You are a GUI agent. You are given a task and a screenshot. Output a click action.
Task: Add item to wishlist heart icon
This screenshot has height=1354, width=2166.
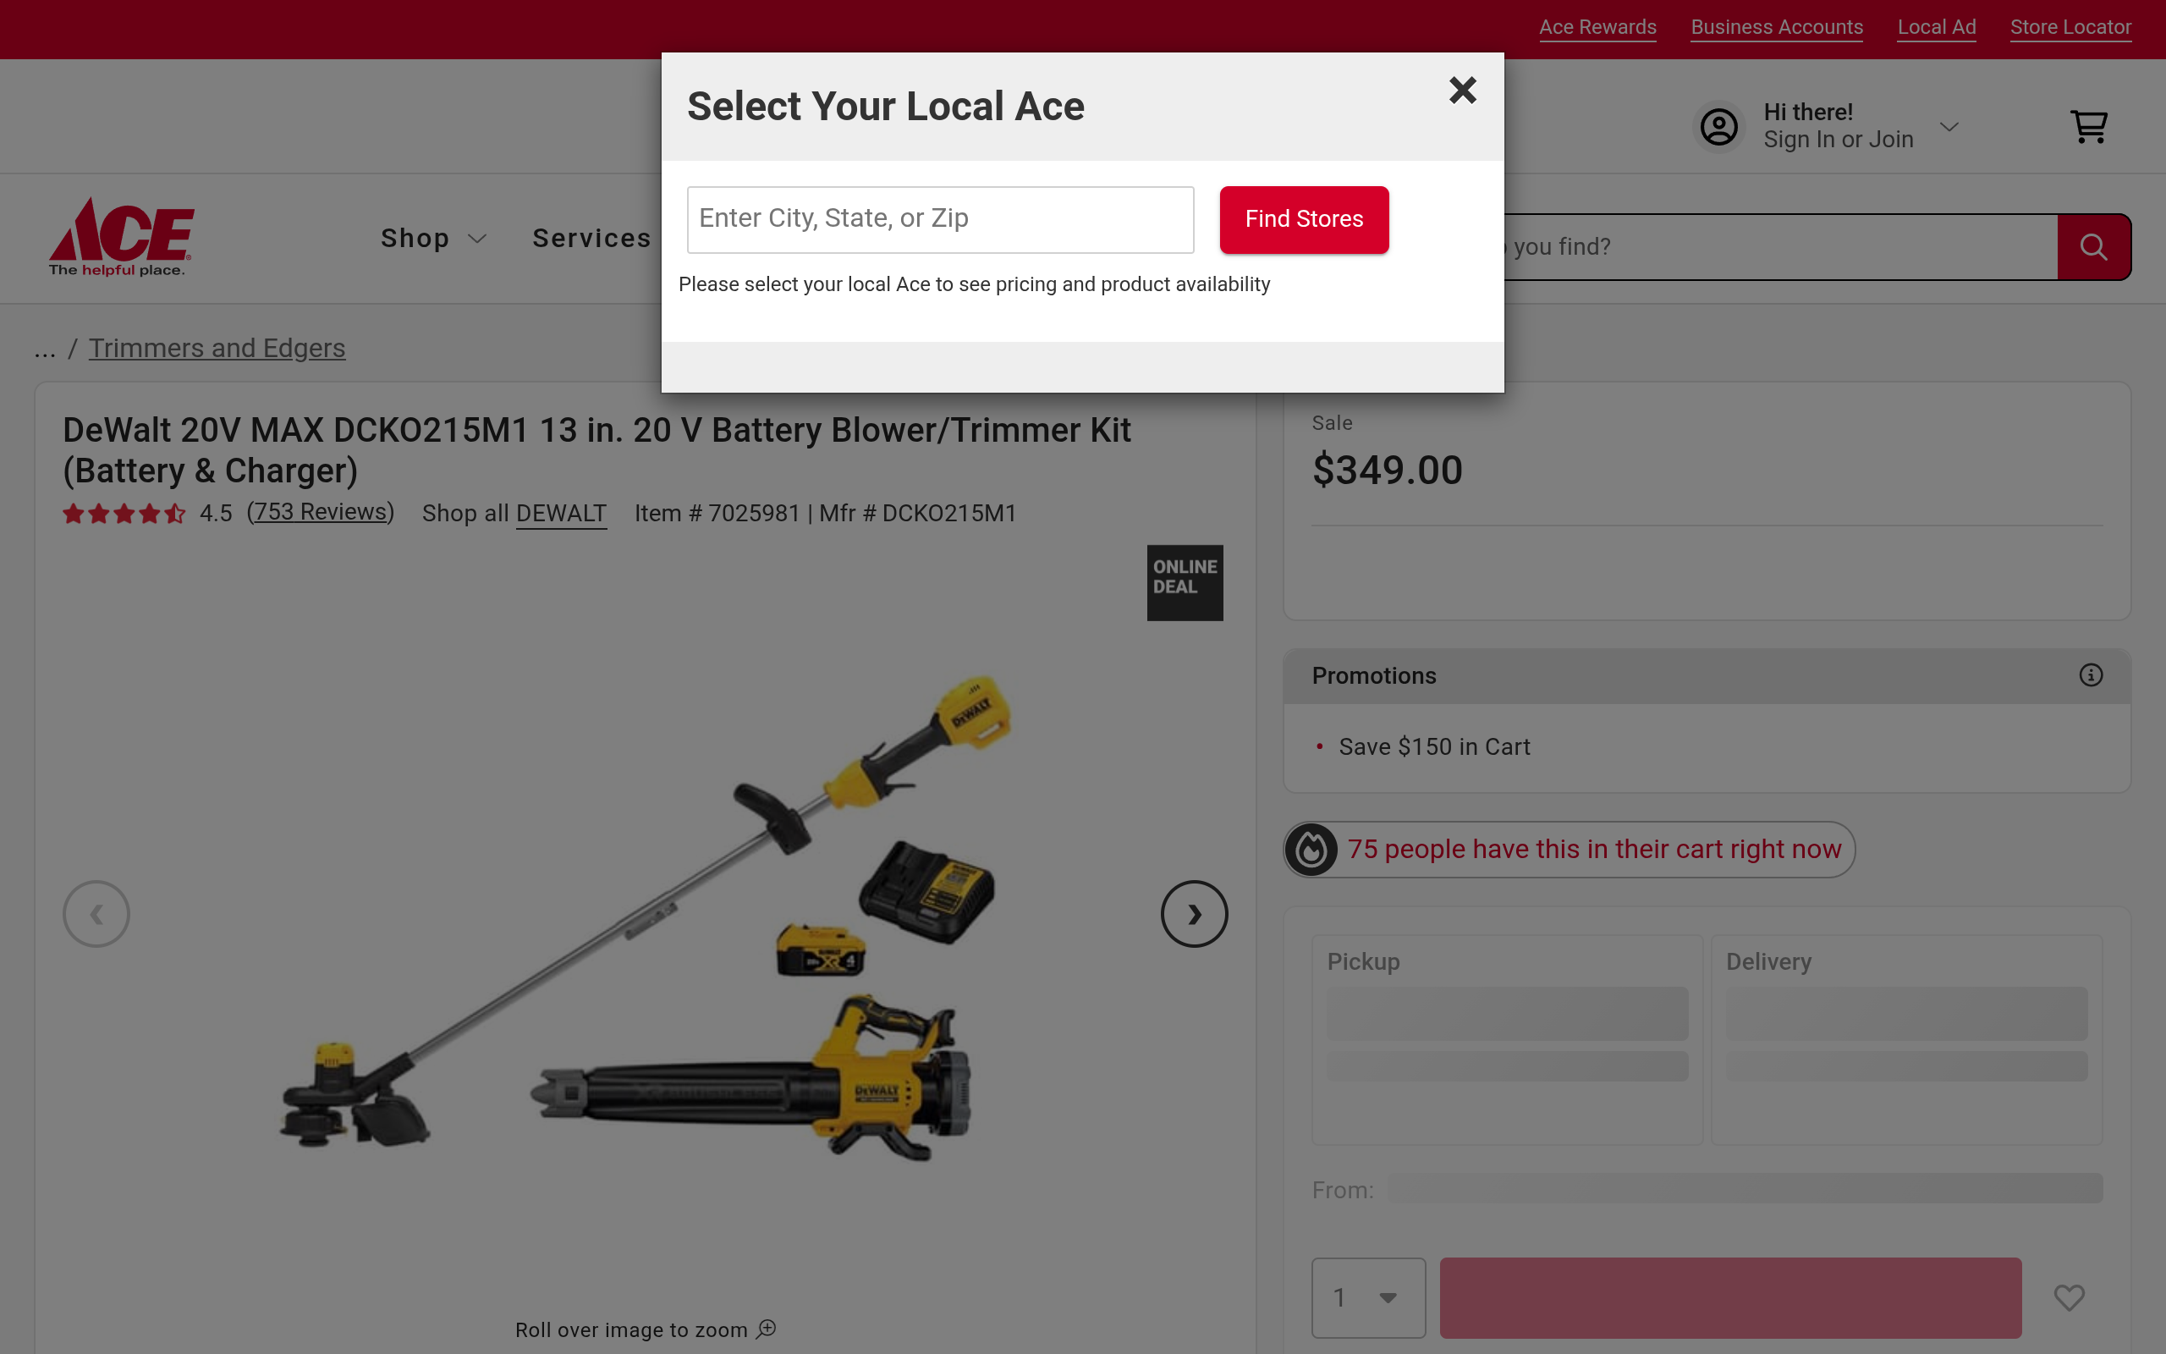[2069, 1297]
